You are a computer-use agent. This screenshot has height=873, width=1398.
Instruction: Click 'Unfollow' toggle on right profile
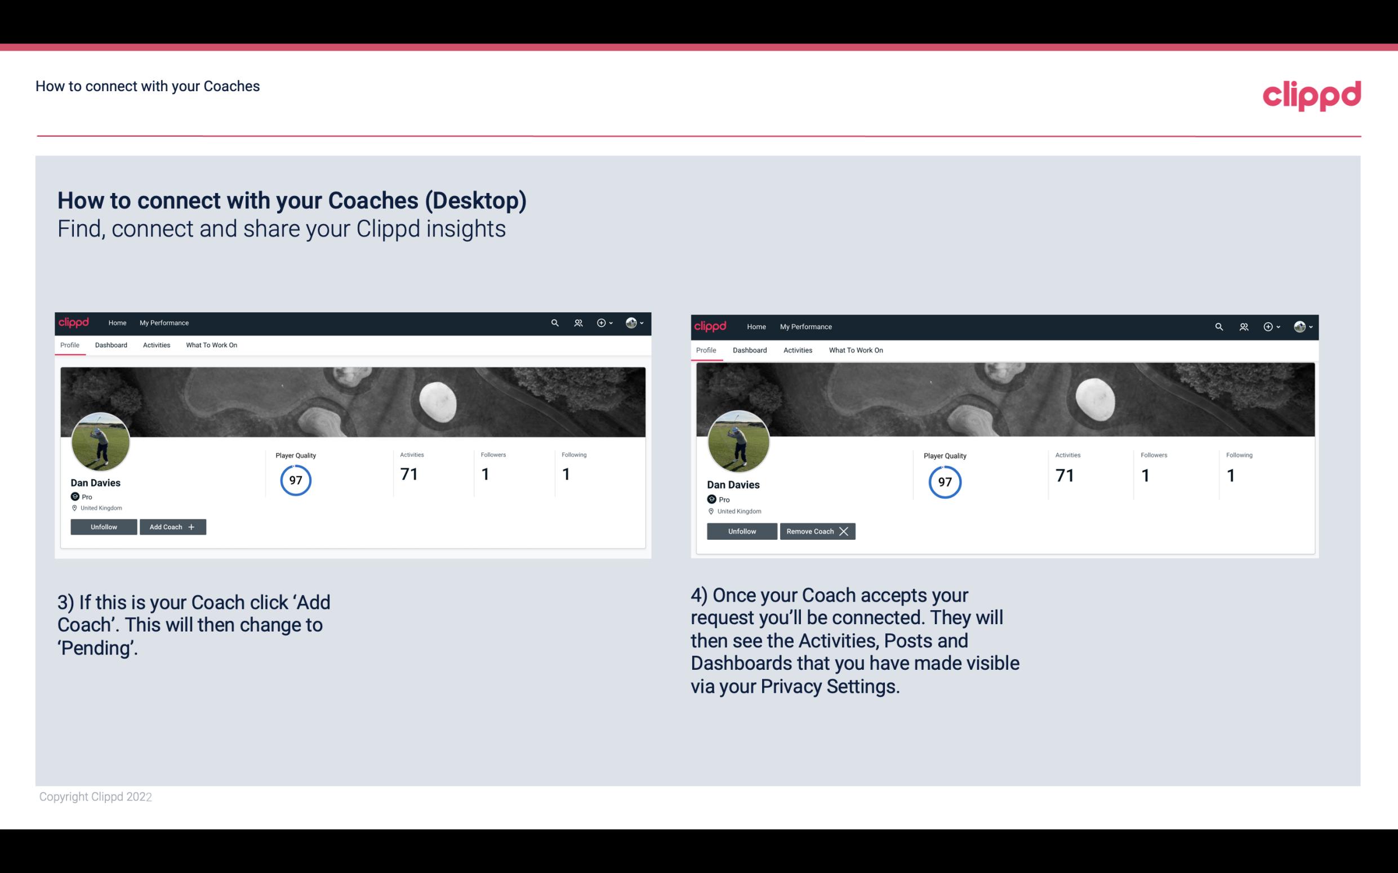[742, 531]
